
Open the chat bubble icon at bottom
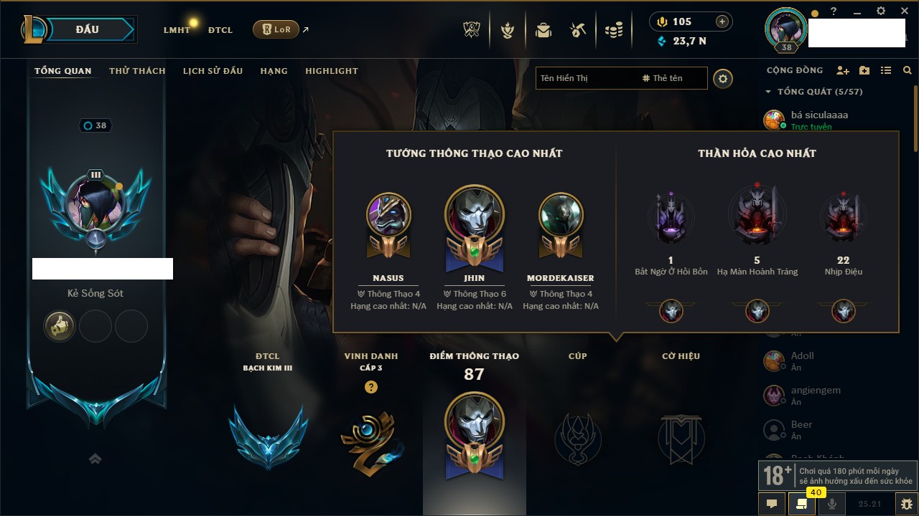click(x=773, y=504)
